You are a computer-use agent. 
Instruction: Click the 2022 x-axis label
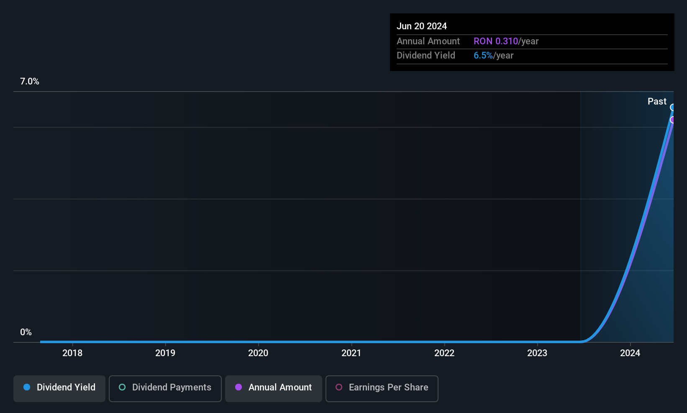[x=444, y=353]
